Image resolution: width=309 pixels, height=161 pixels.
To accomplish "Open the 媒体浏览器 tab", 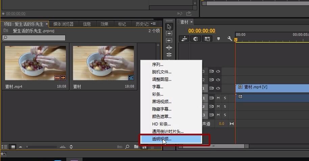I will tap(64, 24).
